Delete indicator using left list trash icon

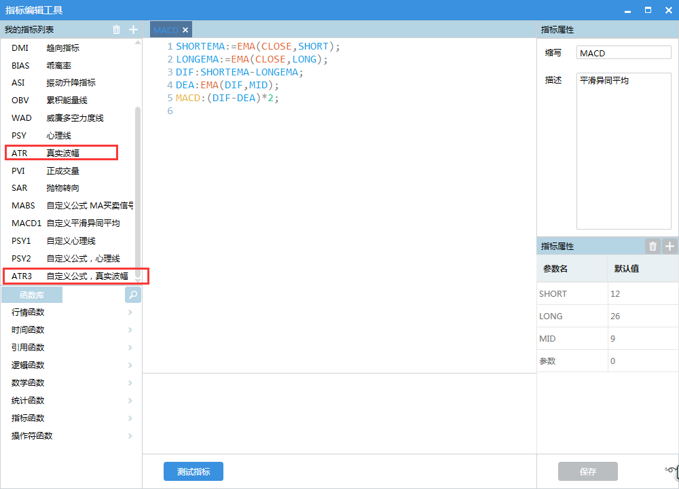tap(116, 29)
